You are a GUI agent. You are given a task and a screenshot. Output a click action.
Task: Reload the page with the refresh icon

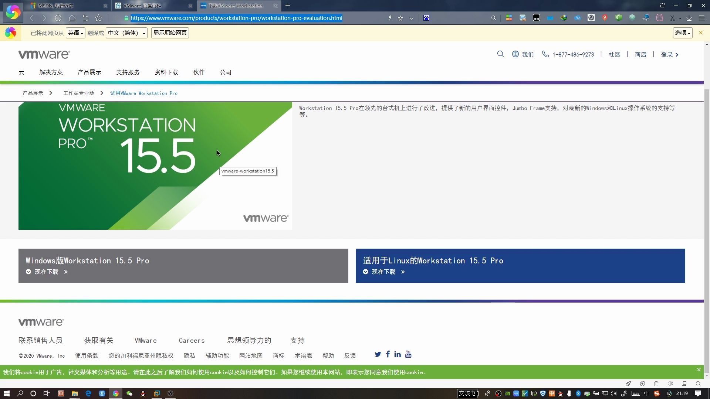point(58,18)
